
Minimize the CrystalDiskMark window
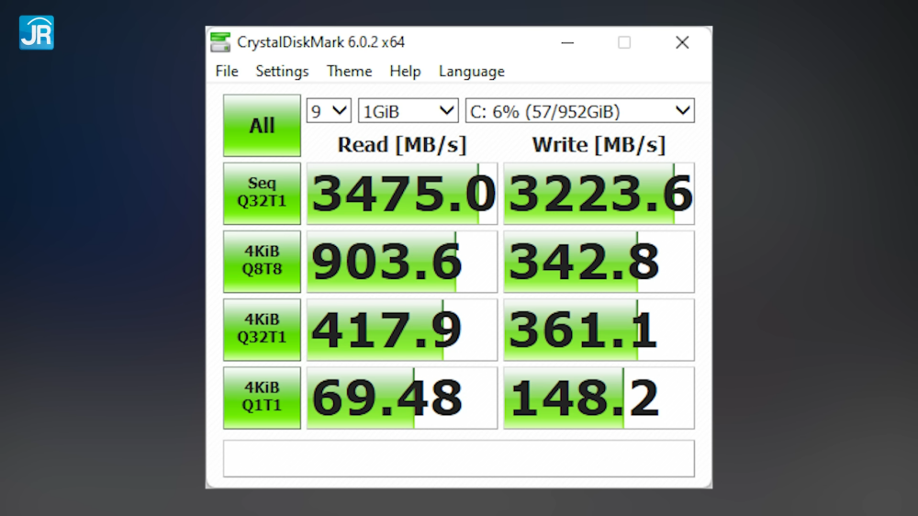click(x=566, y=42)
